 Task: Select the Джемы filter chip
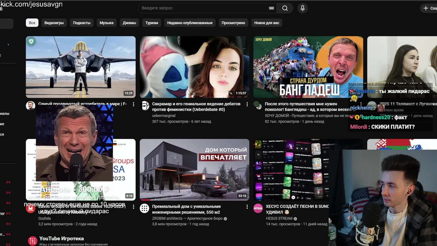pos(129,23)
